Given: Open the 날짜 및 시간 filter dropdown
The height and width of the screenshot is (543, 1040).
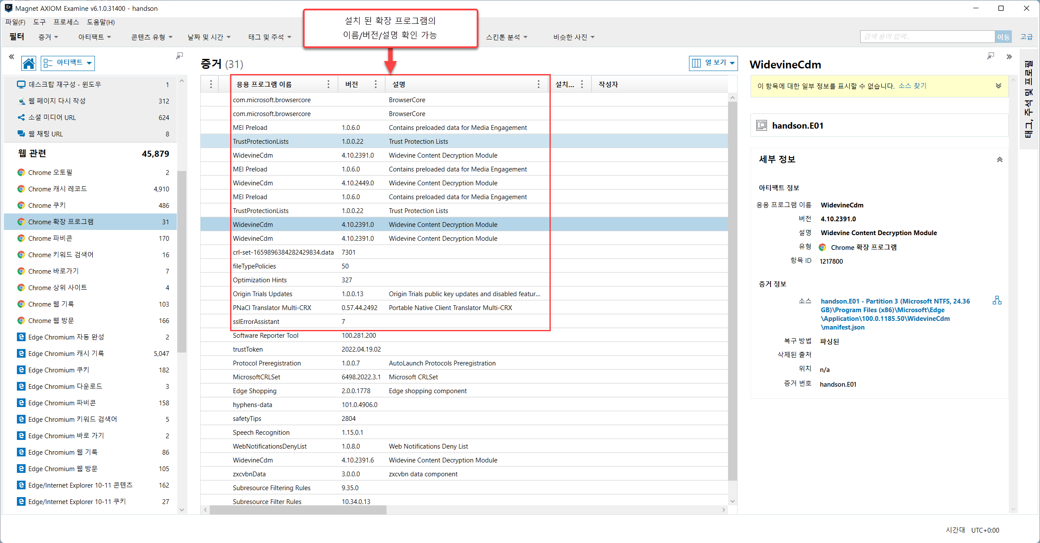Looking at the screenshot, I should (209, 37).
